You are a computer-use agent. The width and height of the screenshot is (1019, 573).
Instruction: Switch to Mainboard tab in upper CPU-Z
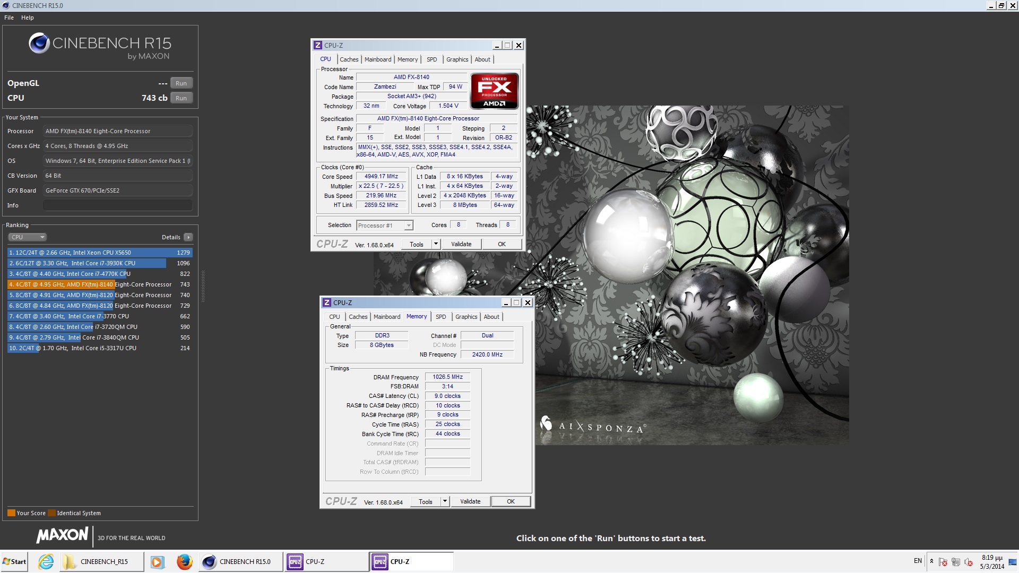(378, 59)
